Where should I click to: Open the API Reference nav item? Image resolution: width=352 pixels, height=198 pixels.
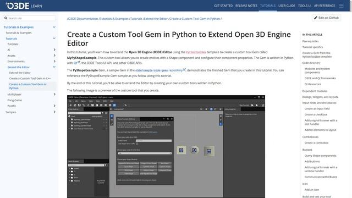pos(324,5)
